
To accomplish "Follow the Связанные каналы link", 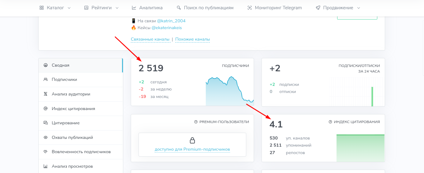I will [150, 39].
